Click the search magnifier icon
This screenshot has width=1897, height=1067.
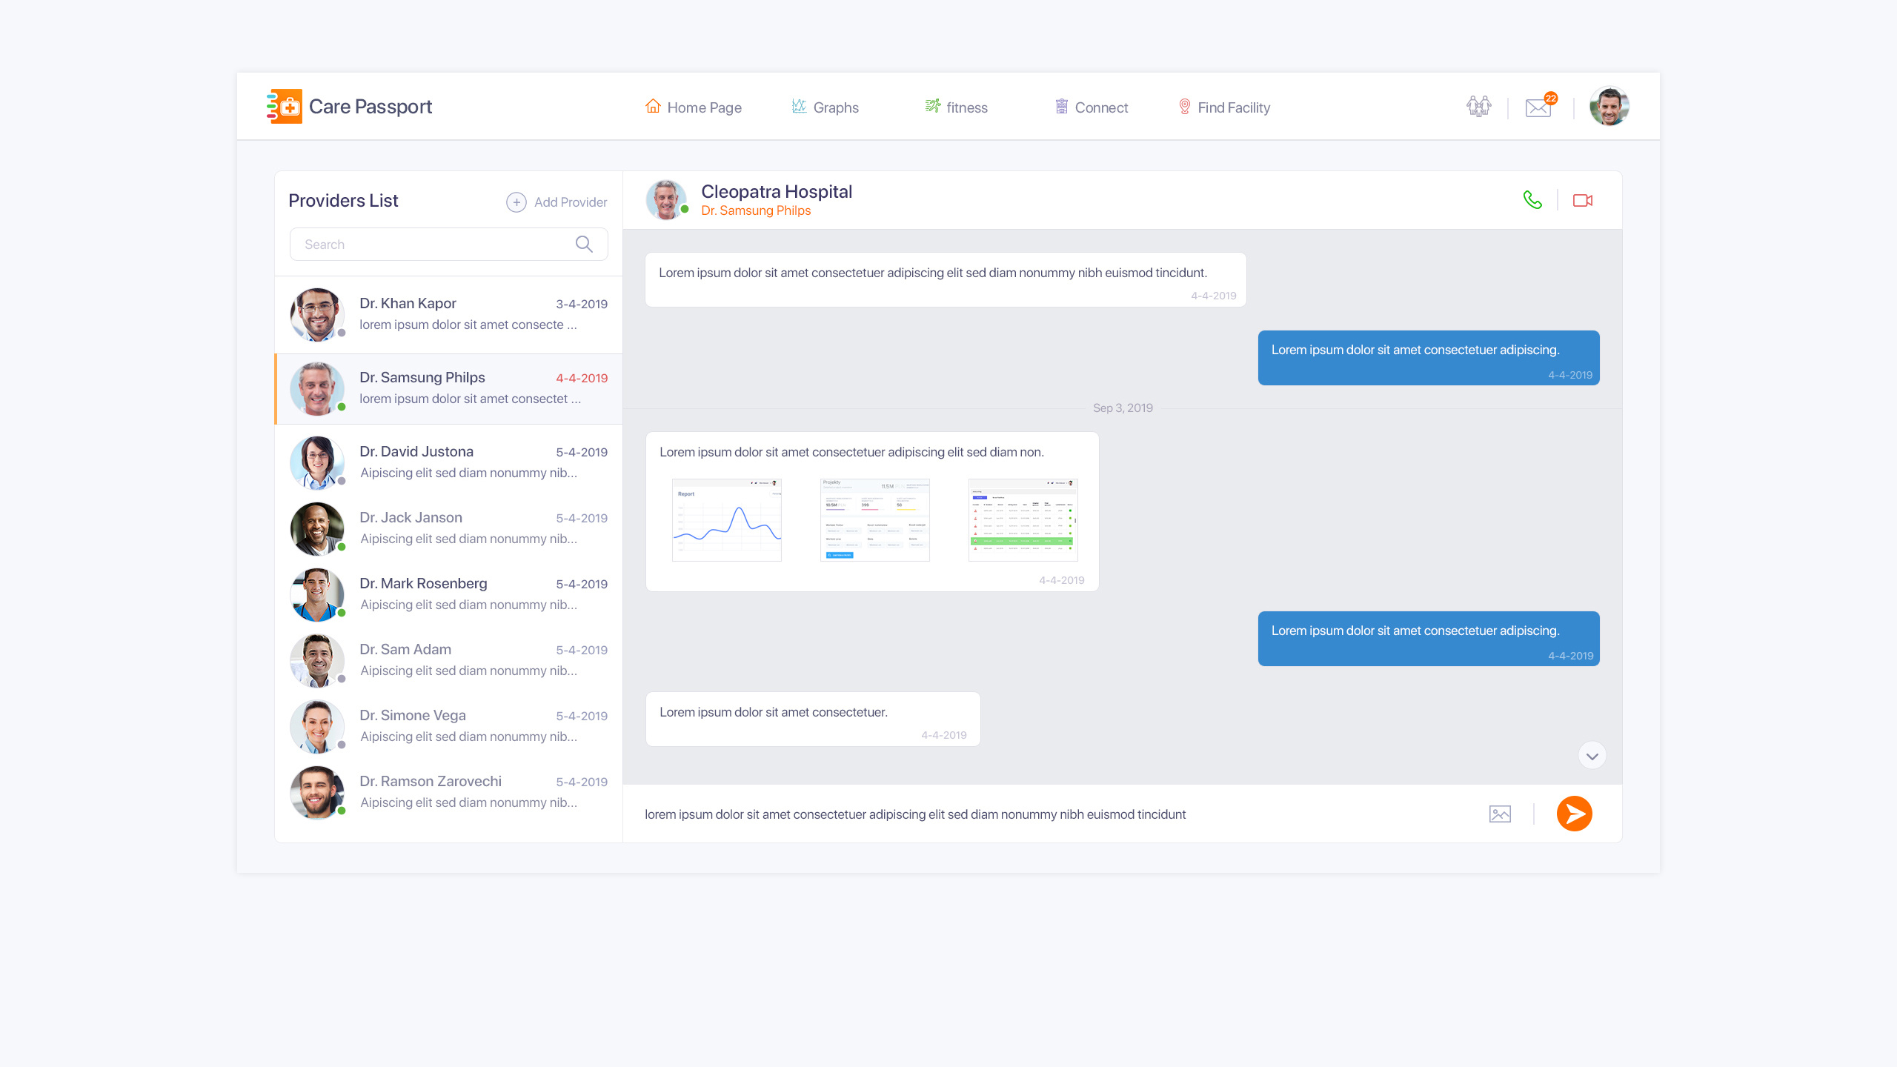[584, 244]
